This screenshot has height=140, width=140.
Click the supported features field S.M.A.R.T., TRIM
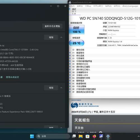(x=124, y=45)
